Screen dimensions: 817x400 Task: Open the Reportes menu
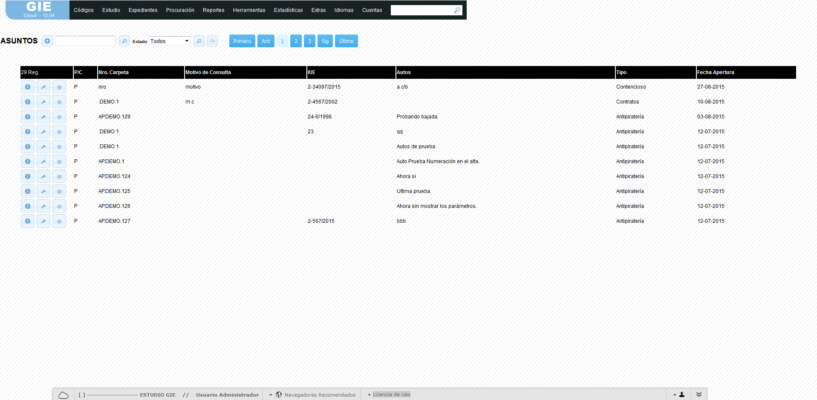point(214,10)
